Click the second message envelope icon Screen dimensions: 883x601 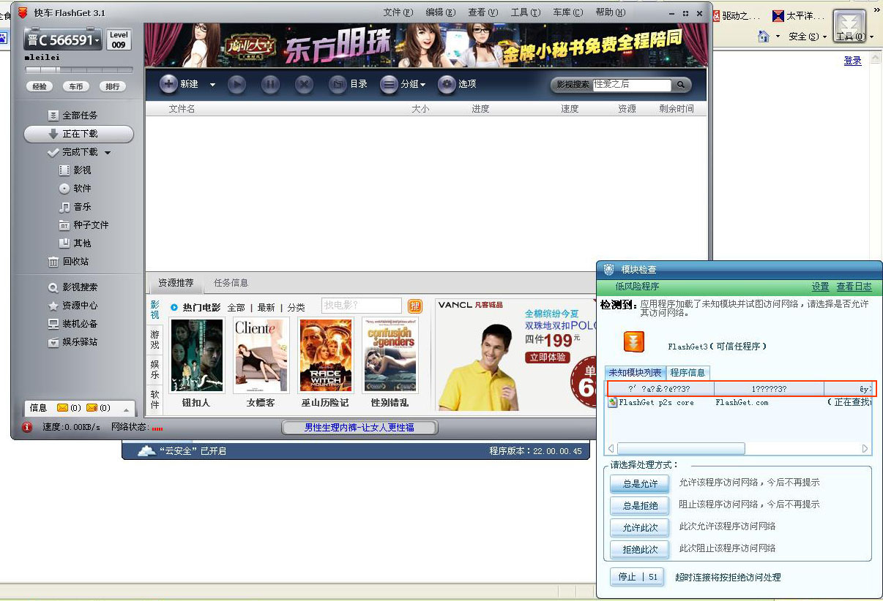click(x=92, y=408)
